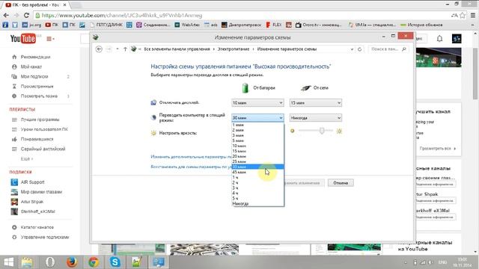
Task: Open 'Электропитание' breadcrumb
Action: coord(234,49)
